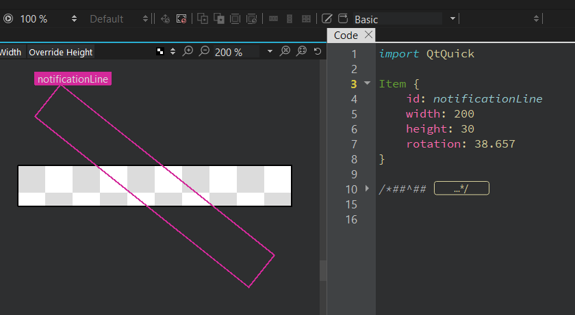Click the 'rotation' property name
The height and width of the screenshot is (315, 575).
click(x=433, y=143)
